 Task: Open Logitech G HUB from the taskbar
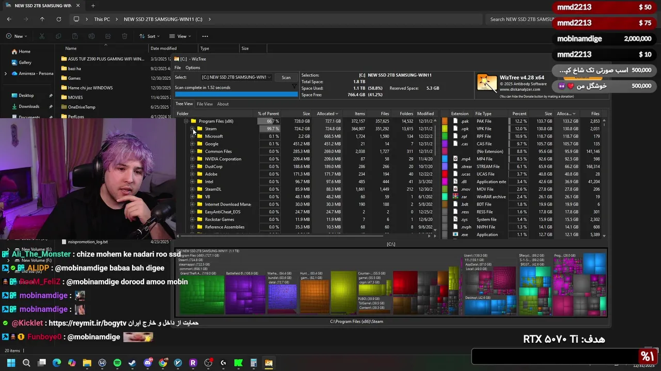pos(223,363)
